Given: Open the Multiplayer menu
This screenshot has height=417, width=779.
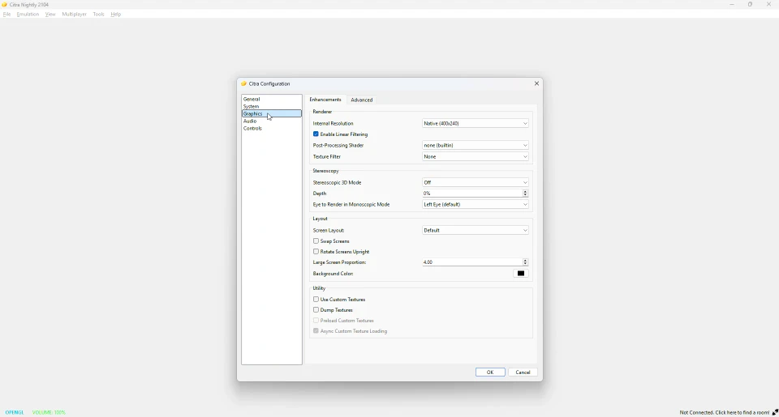Looking at the screenshot, I should coord(75,15).
